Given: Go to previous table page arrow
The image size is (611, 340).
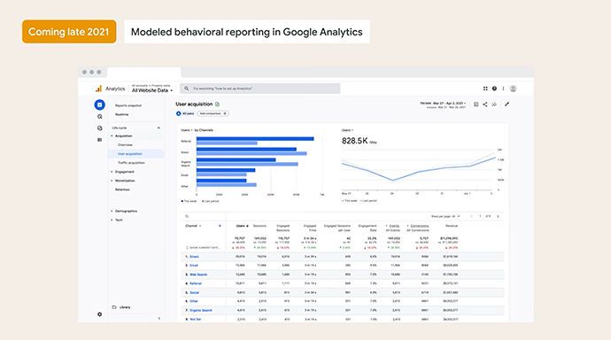Looking at the screenshot, I should point(471,216).
